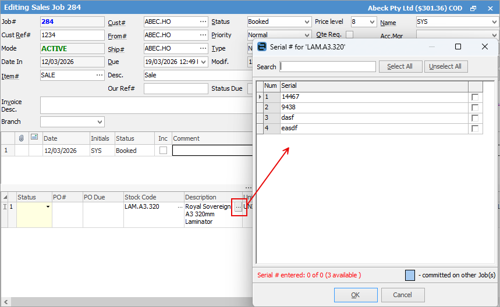Screen dimensions: 500x307
Task: Click the Stock Code column header
Action: (x=154, y=197)
